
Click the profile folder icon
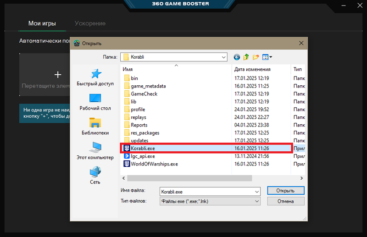(127, 109)
